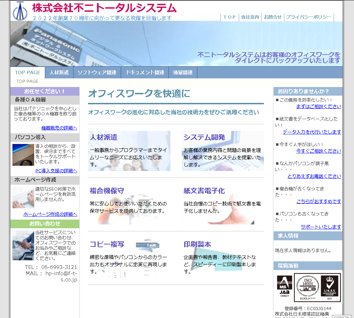Click the company tripod logo icon
354x318 pixels.
[20, 11]
